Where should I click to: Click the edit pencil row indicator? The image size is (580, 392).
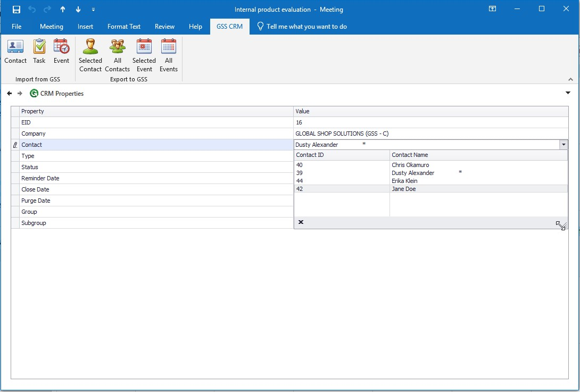click(15, 145)
